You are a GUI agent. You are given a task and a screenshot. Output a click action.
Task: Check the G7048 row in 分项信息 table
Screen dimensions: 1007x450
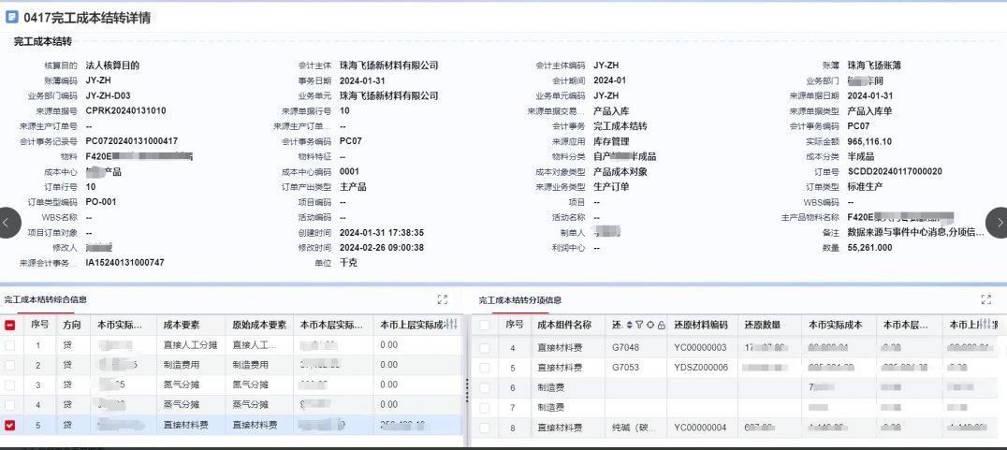pyautogui.click(x=484, y=348)
